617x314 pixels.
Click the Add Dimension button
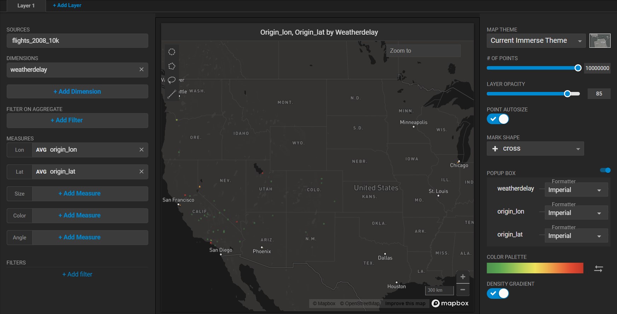(x=77, y=92)
